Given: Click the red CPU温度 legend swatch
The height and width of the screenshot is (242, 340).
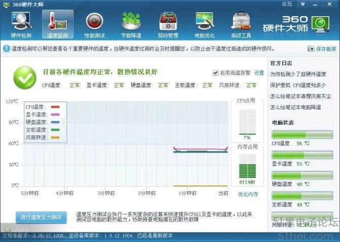Looking at the screenshot, I should pyautogui.click(x=55, y=107).
